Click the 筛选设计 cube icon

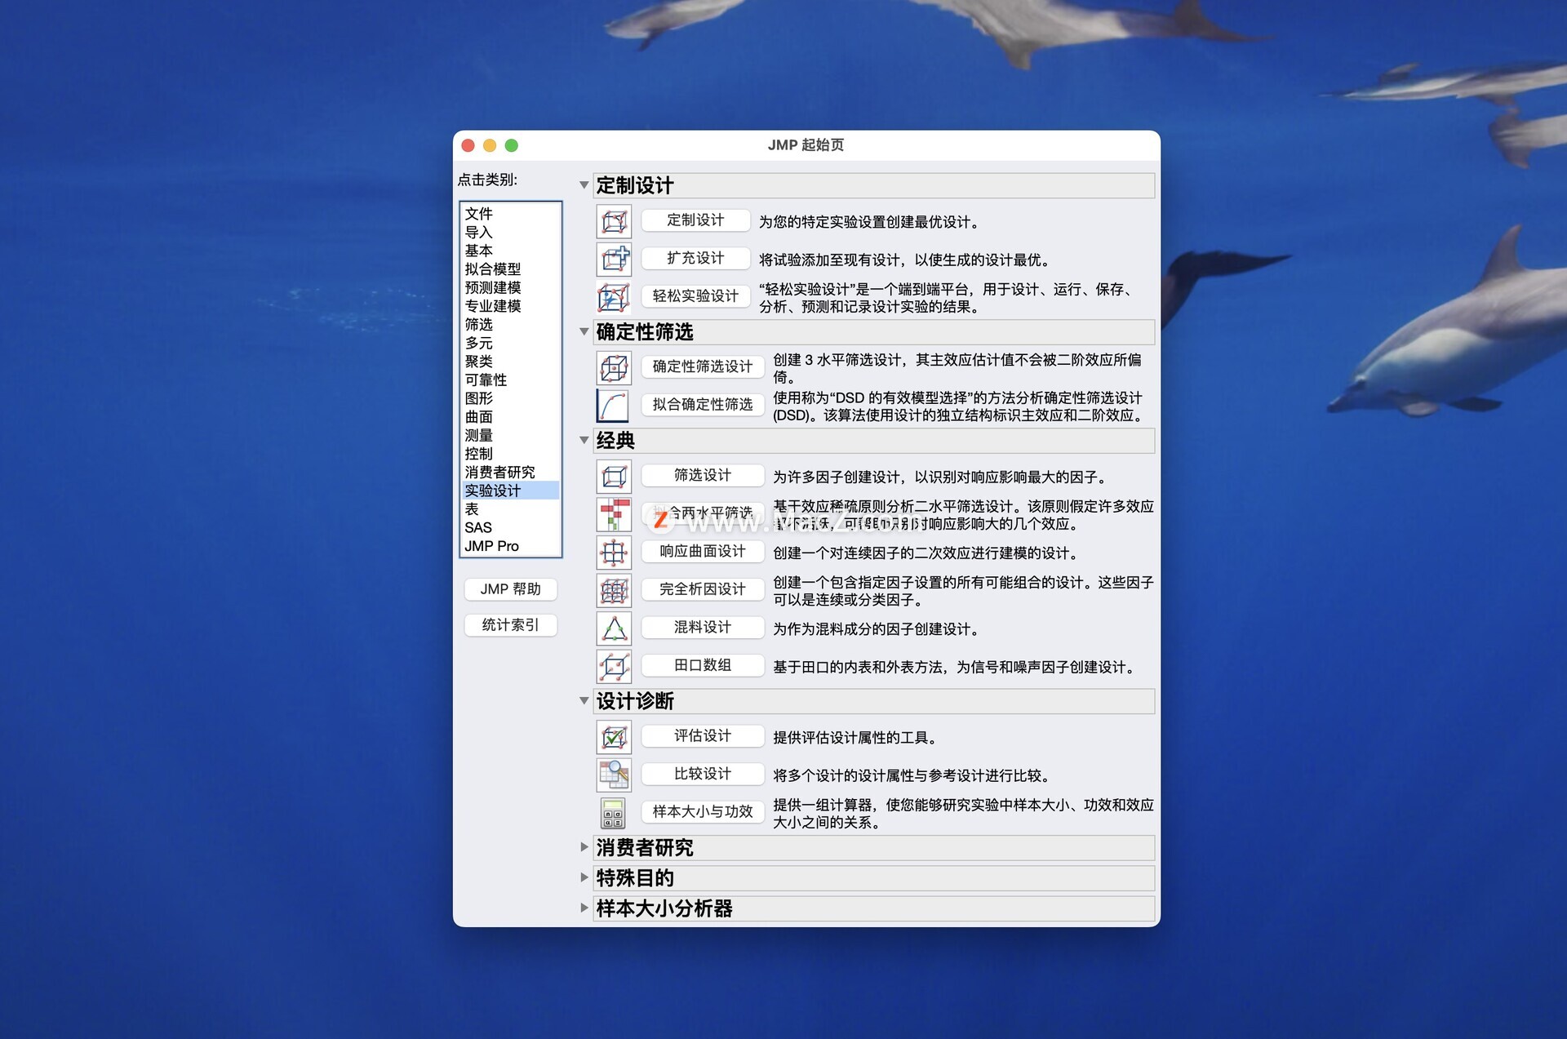click(614, 477)
